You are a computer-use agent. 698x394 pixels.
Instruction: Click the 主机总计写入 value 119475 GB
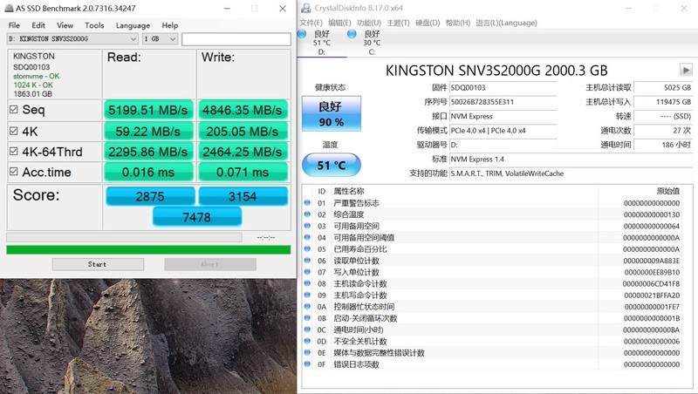[663, 102]
